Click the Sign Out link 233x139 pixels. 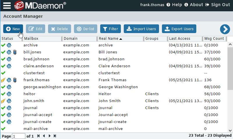coord(220,5)
